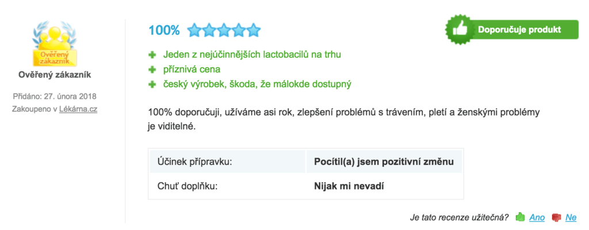
Task: Click the green thumbs-up helpful icon
Action: click(520, 217)
